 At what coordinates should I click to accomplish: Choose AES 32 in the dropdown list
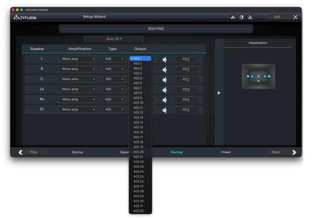pyautogui.click(x=139, y=211)
